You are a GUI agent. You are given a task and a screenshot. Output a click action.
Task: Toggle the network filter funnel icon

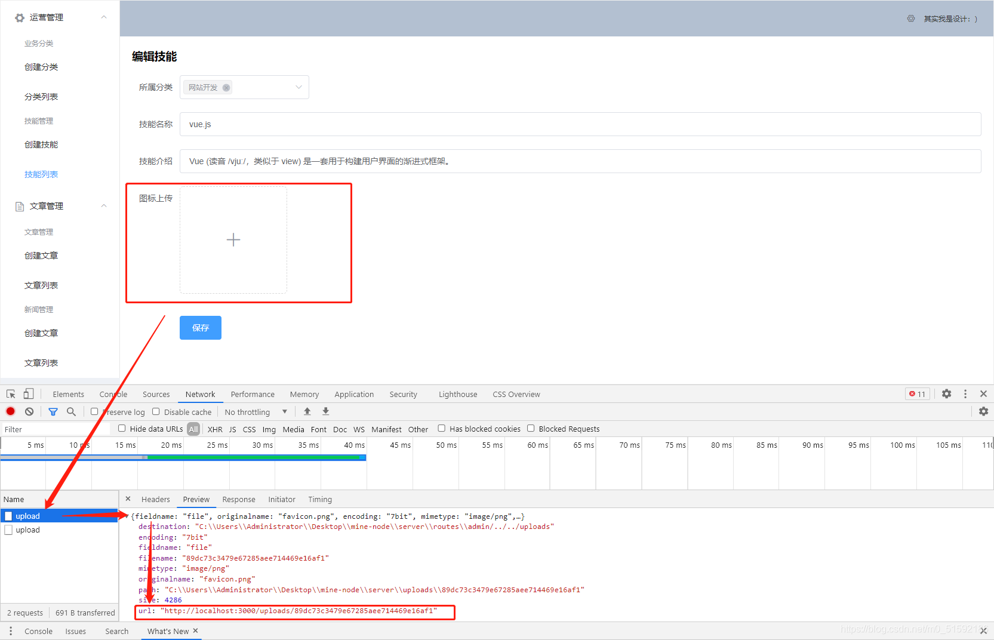coord(53,411)
